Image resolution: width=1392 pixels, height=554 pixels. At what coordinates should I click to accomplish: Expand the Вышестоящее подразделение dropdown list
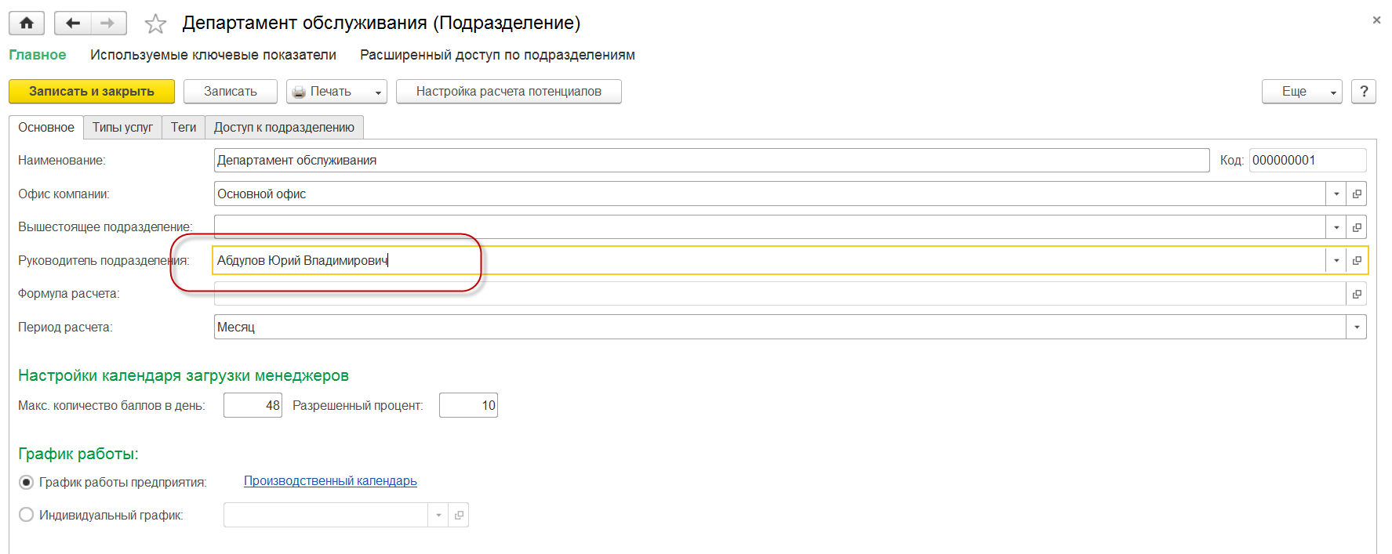(1336, 227)
